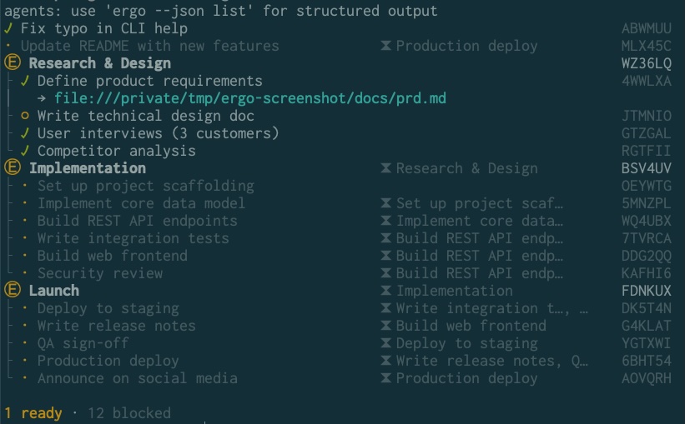Click the task ID 5MNZPL

pyautogui.click(x=646, y=203)
